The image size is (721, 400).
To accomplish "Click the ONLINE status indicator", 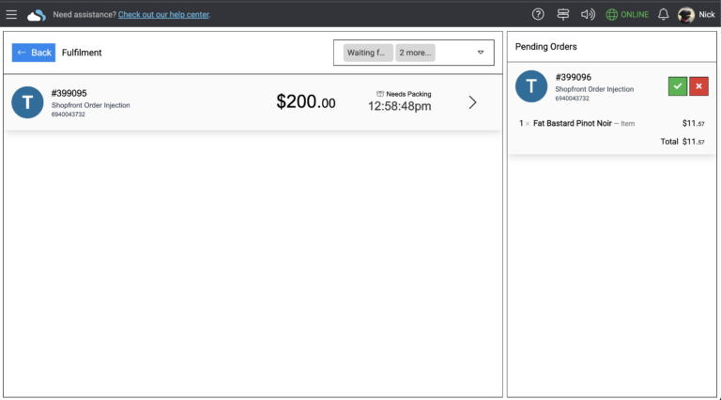I will click(627, 14).
